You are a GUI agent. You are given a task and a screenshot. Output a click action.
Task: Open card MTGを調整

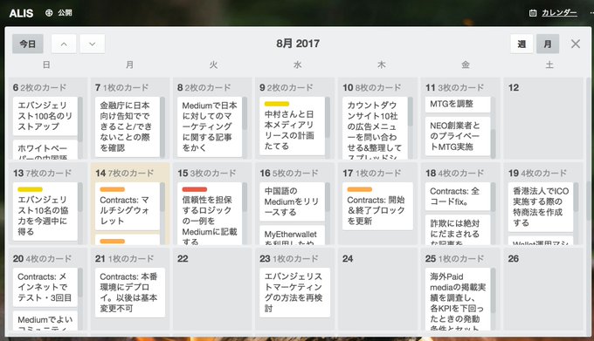pos(458,105)
